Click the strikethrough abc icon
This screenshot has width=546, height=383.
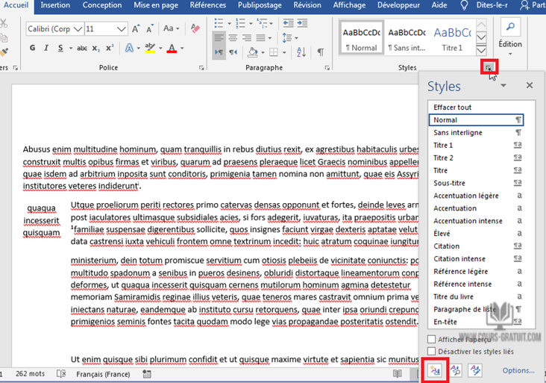[82, 49]
